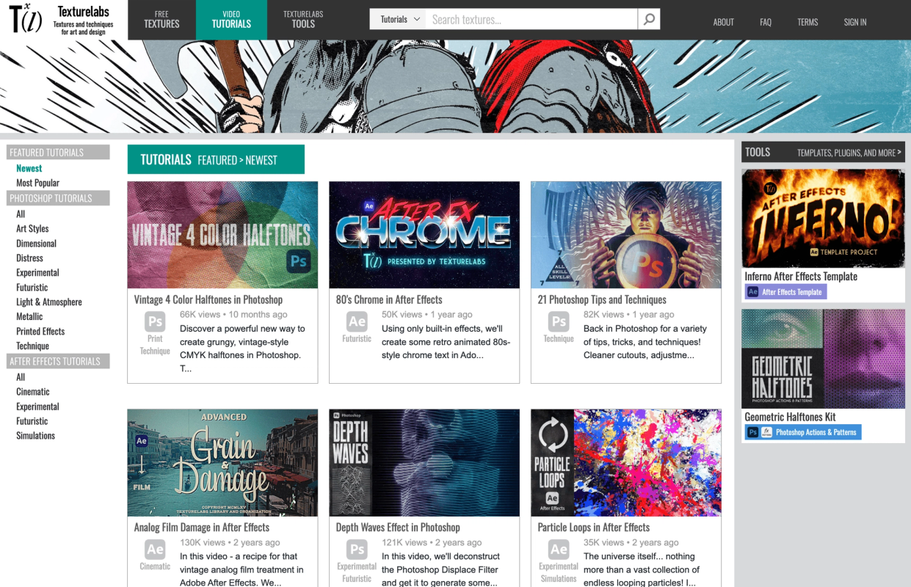Open the Free Textures tab
The height and width of the screenshot is (587, 911).
161,20
